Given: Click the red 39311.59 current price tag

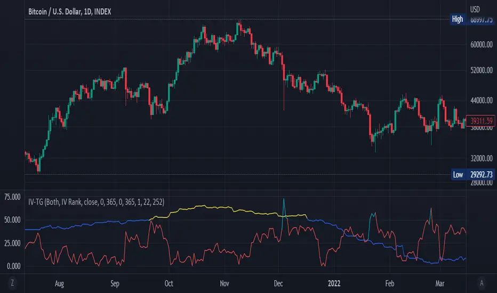Looking at the screenshot, I should coord(481,121).
